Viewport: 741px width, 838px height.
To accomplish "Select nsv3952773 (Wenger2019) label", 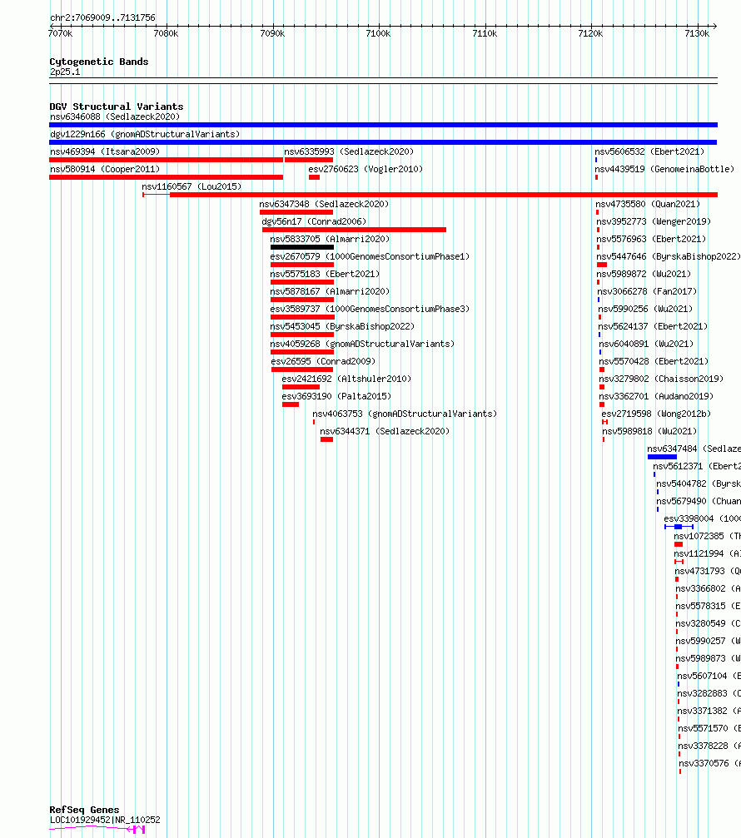I will 654,222.
